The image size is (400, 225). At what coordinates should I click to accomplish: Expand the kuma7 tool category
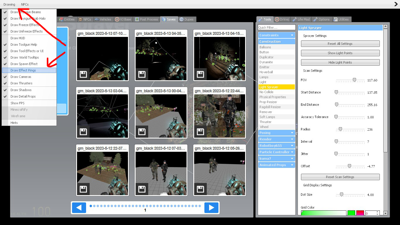click(x=277, y=158)
